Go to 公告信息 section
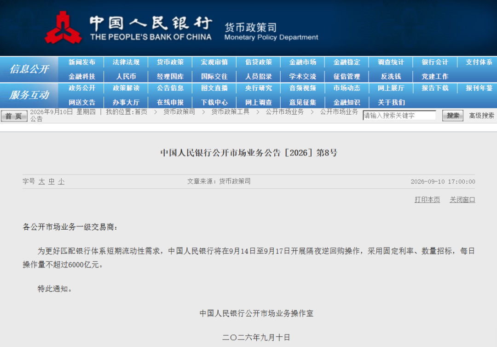The height and width of the screenshot is (347, 497). point(170,88)
